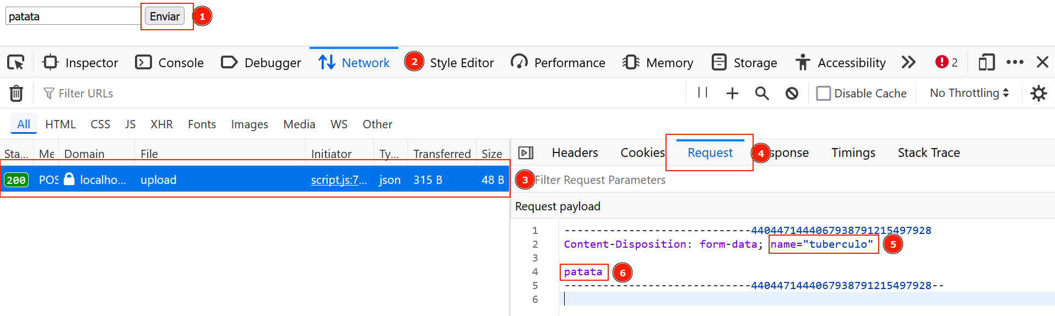Screen dimensions: 1055x316
Task: Filter requests by XHR type
Action: (161, 124)
